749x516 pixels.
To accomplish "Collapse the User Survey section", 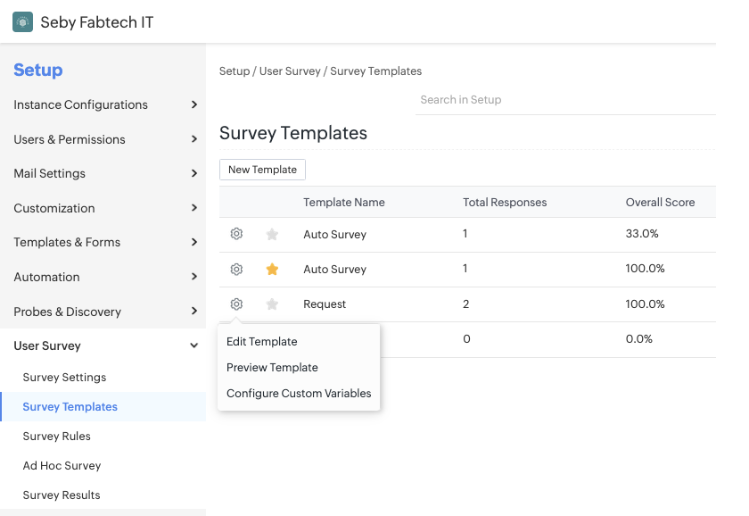I will click(x=193, y=345).
